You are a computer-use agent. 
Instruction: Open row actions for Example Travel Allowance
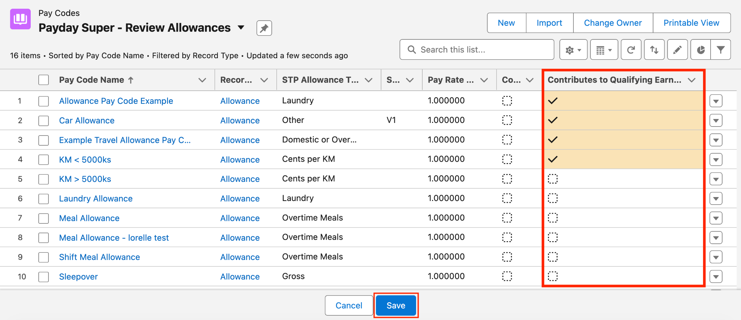click(x=716, y=140)
